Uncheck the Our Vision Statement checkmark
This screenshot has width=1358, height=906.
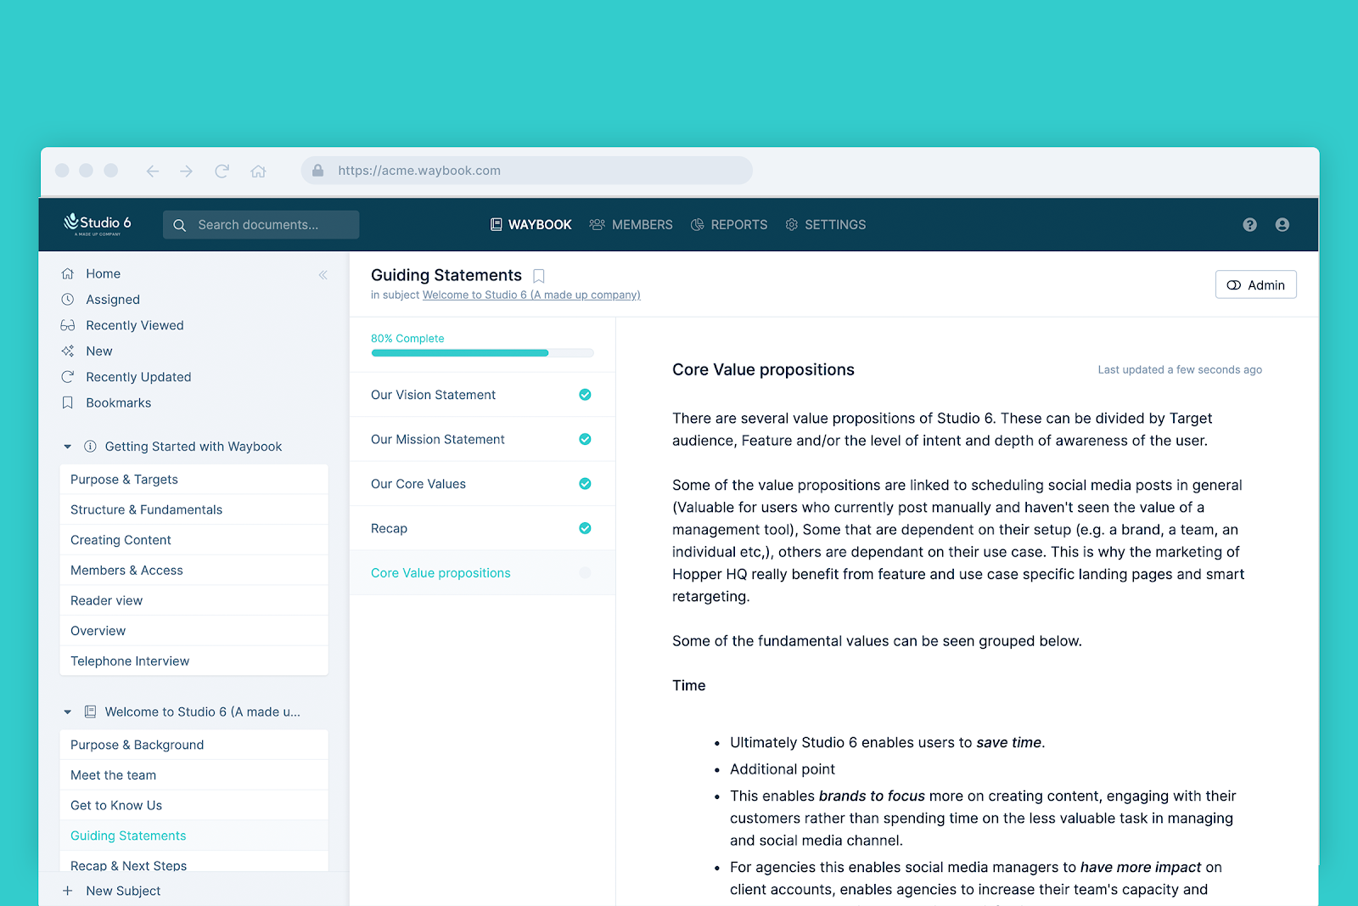click(585, 395)
